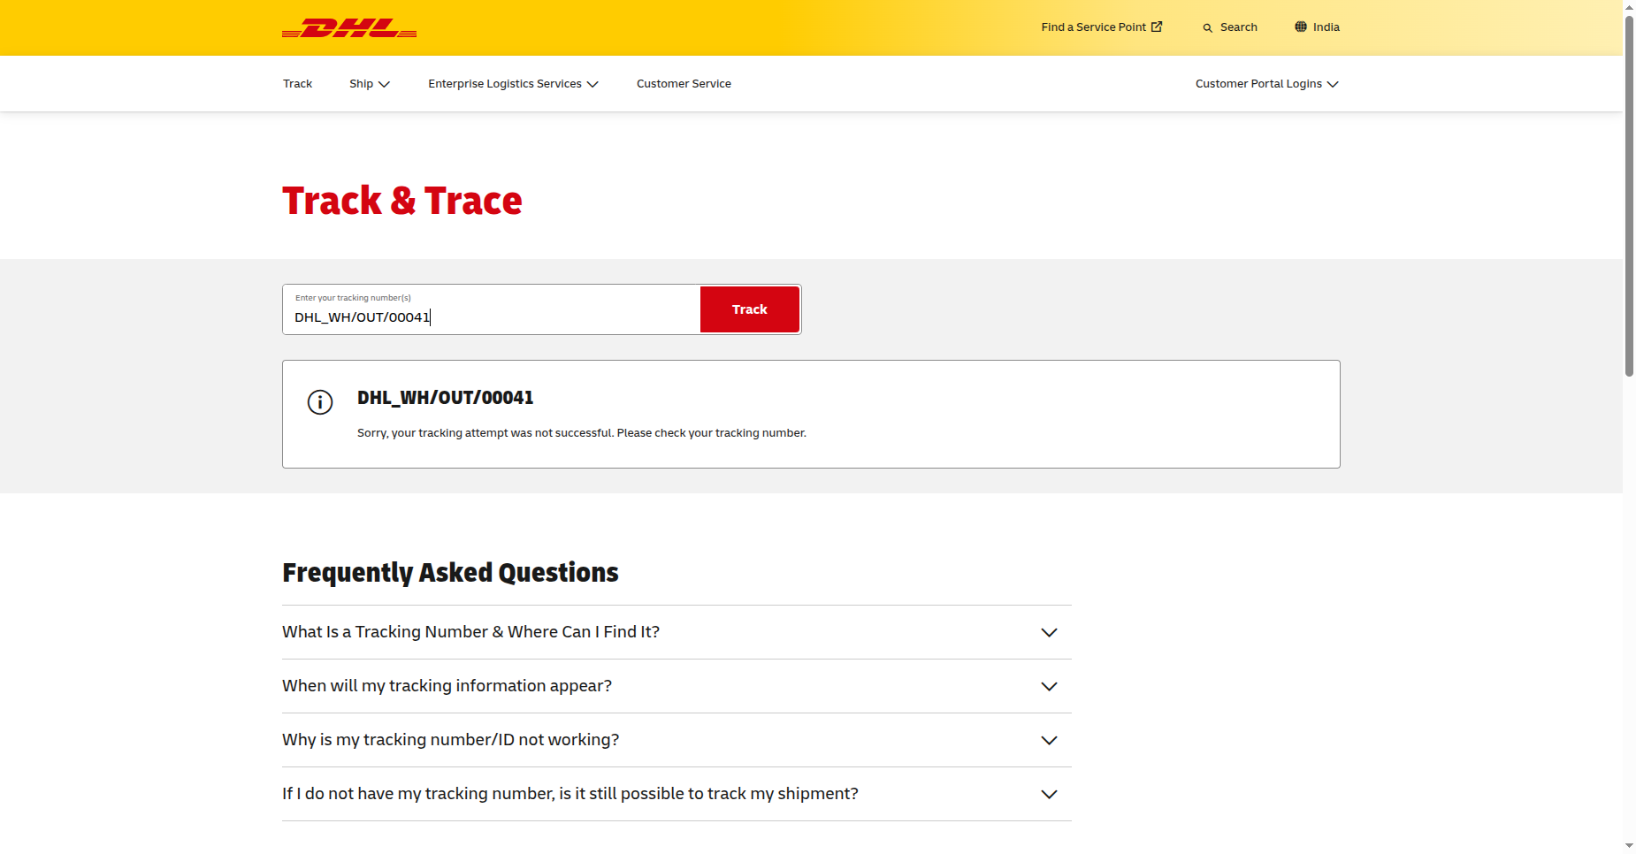
Task: Click the 'Sorry, your tracking attempt' message
Action: pyautogui.click(x=582, y=433)
